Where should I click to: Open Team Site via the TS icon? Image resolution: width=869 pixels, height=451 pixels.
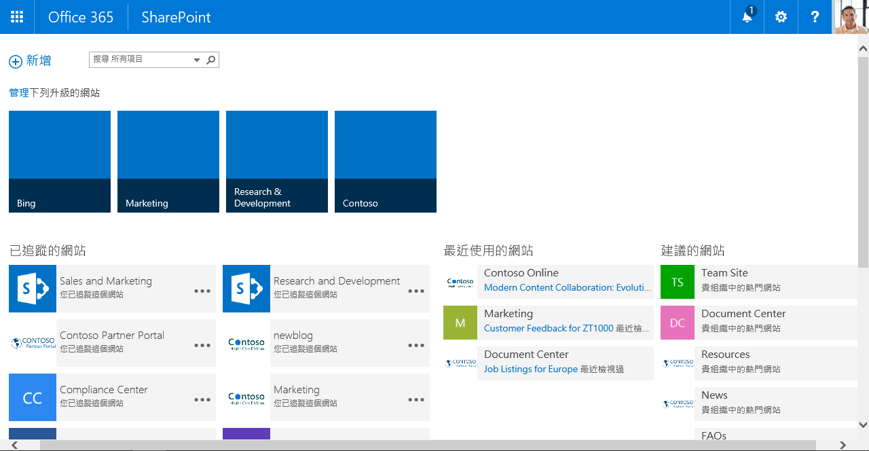(x=677, y=281)
